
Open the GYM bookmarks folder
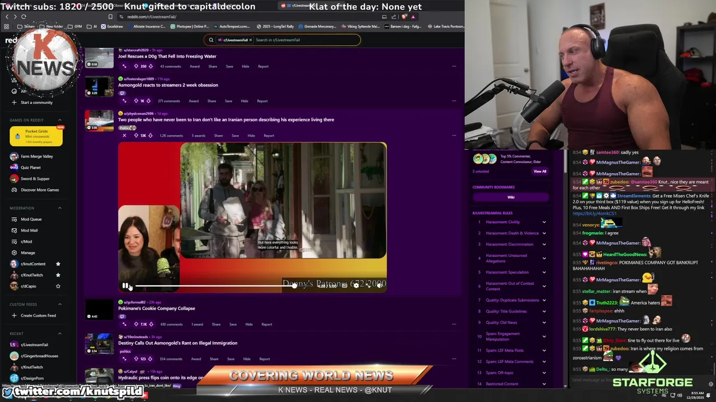75,26
